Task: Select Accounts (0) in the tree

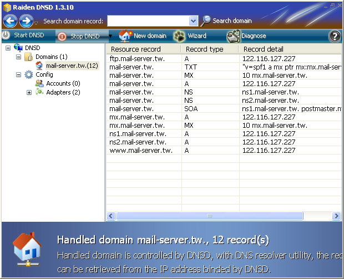Action: [x=63, y=83]
